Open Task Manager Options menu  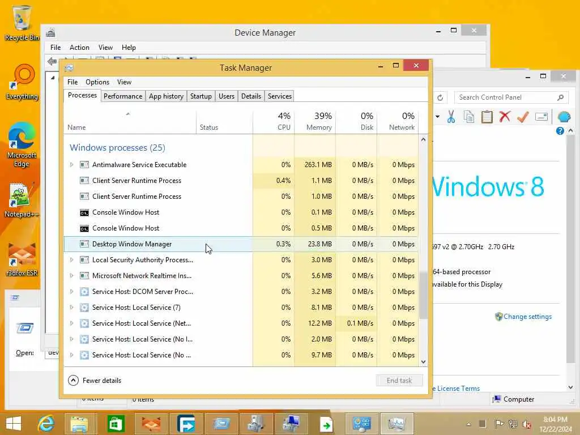97,82
